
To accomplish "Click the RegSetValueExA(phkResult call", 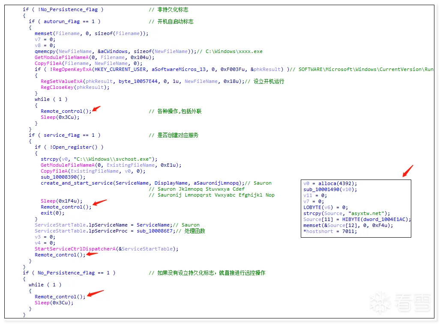I will [x=142, y=82].
